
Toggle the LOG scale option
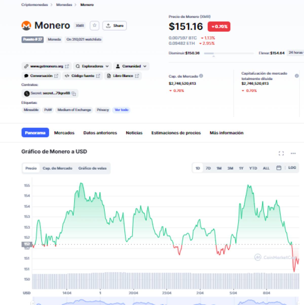tap(292, 168)
